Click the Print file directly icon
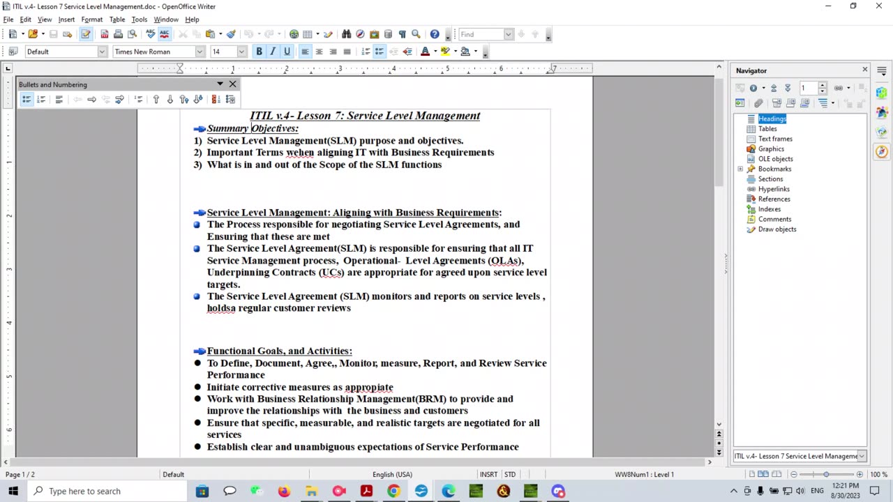Image resolution: width=893 pixels, height=502 pixels. pos(118,33)
